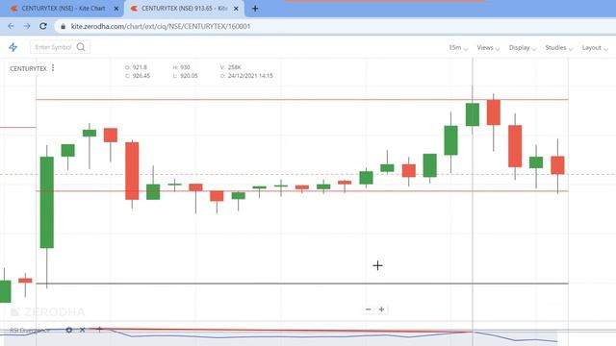Open the Views dropdown menu

tap(488, 47)
